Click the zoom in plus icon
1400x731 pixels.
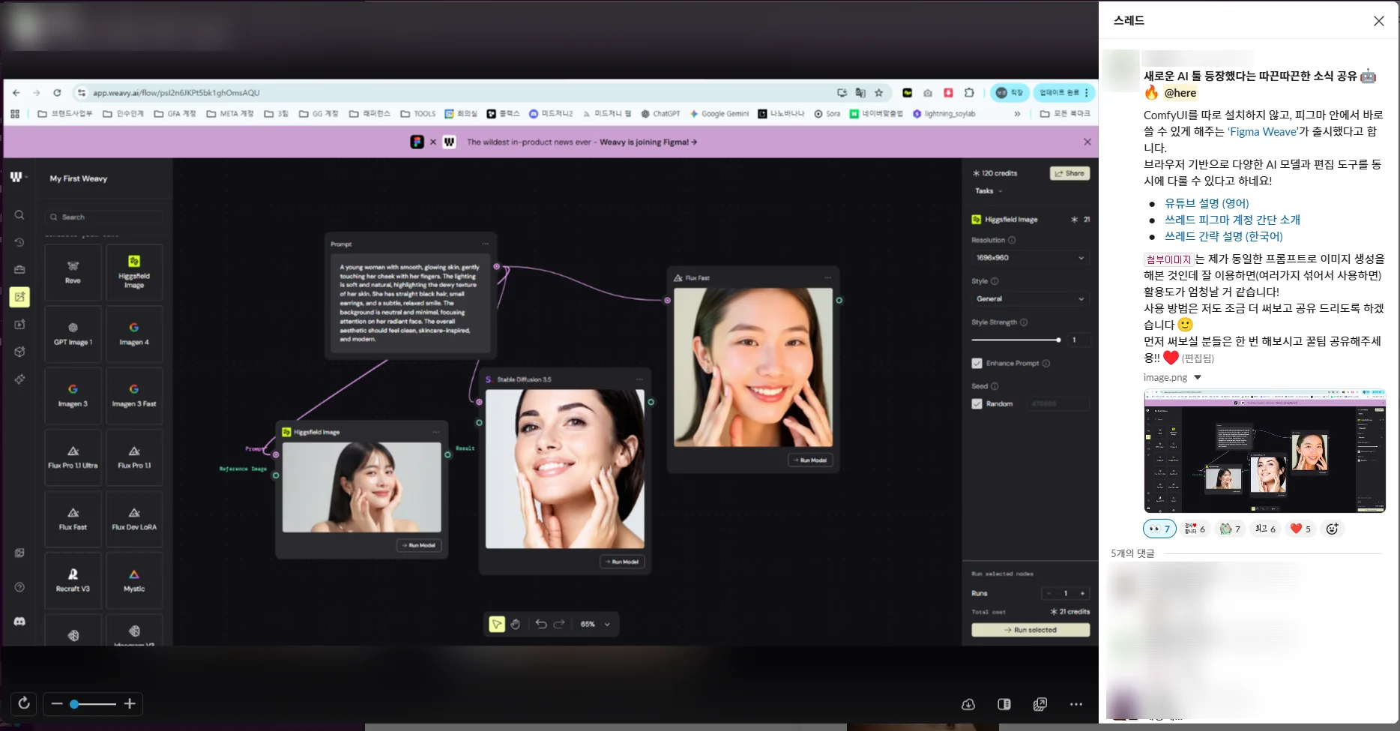(130, 704)
